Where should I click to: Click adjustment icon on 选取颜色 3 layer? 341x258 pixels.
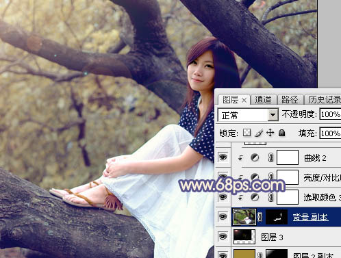click(255, 197)
